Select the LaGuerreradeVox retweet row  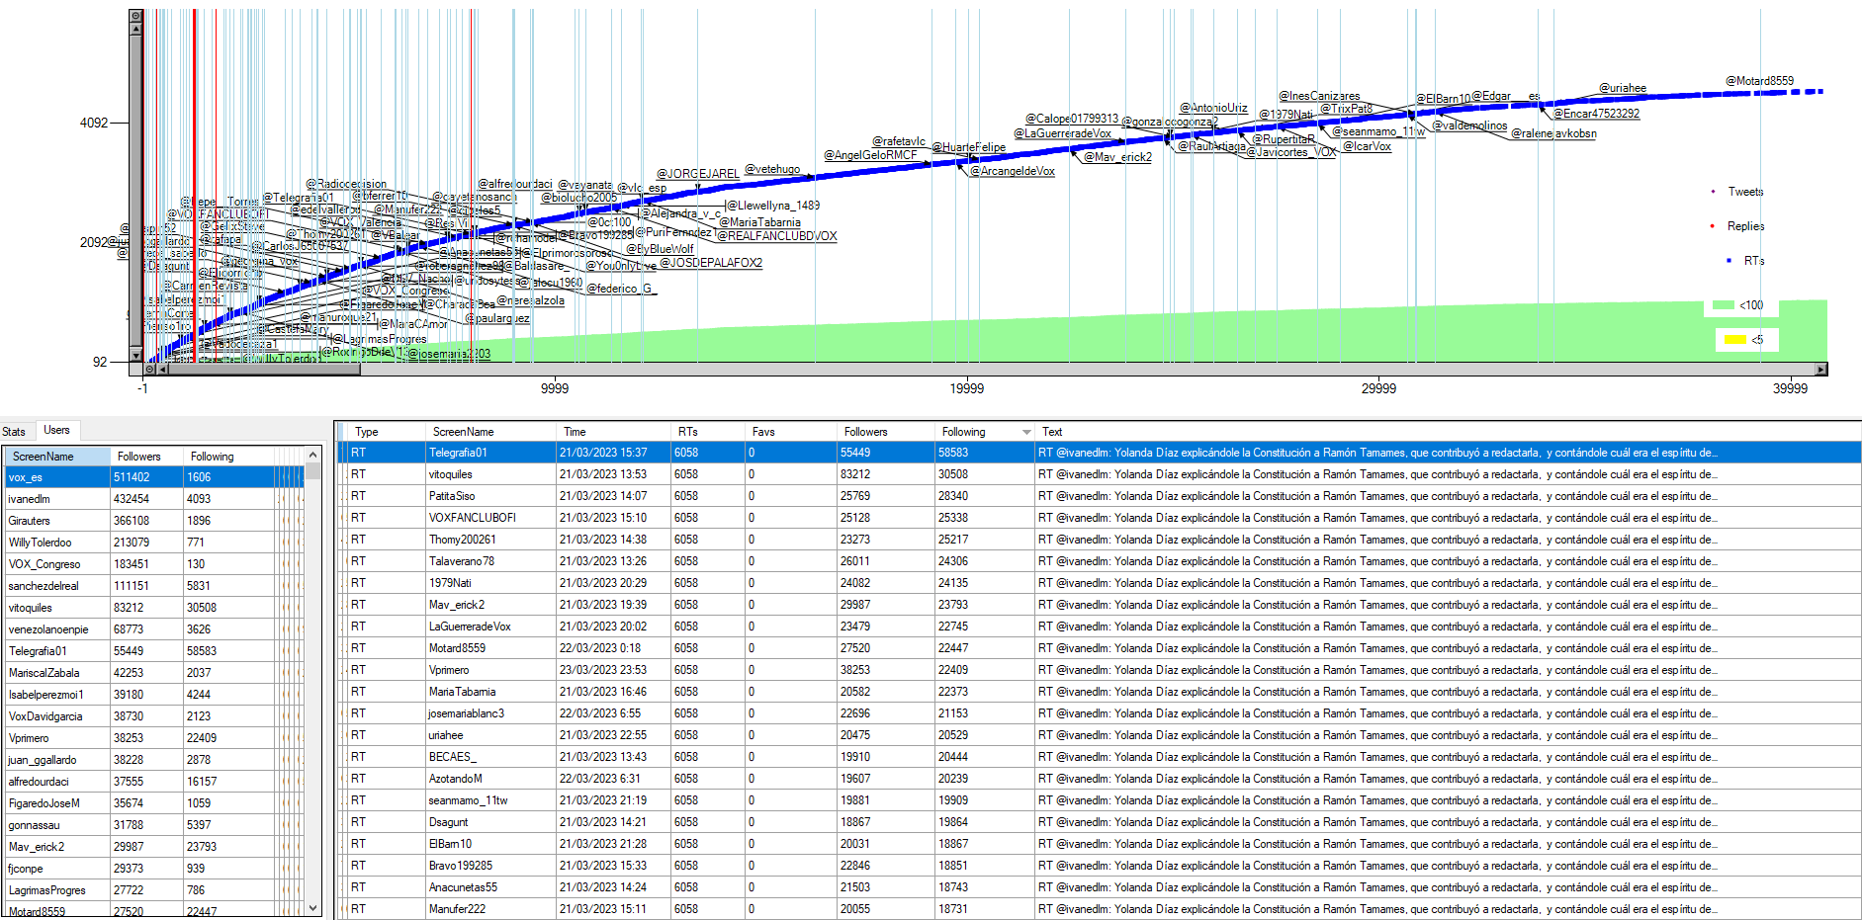click(x=1100, y=627)
